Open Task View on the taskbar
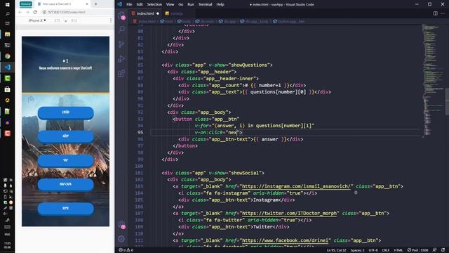Viewport: 449px width, 253px height. coord(8,23)
